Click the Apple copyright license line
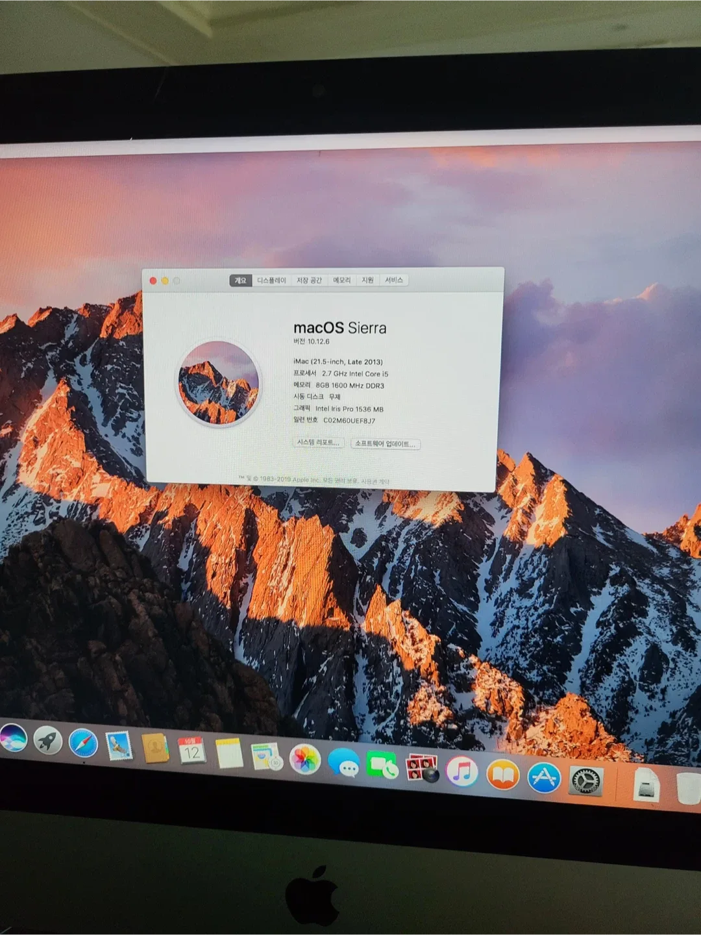The width and height of the screenshot is (701, 935). pos(314,480)
